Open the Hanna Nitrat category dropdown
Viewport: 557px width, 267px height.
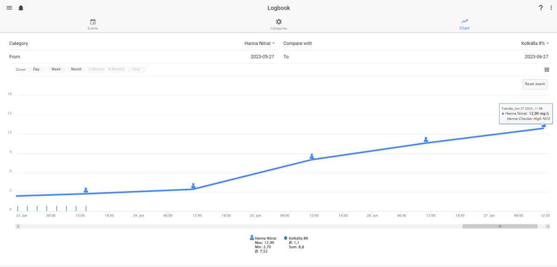[260, 43]
